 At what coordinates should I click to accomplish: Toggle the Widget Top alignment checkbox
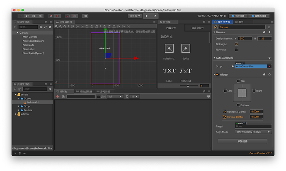[238, 81]
